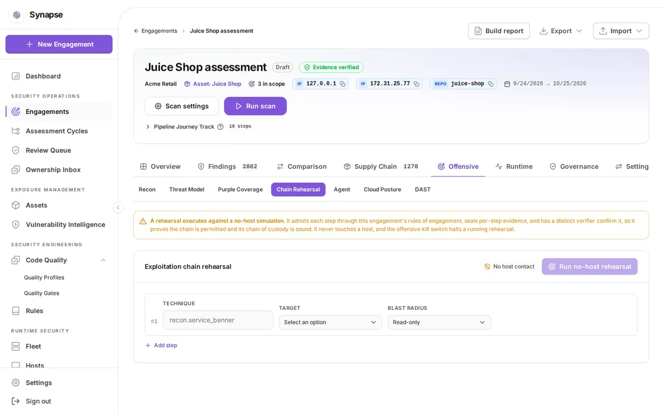
Task: Click the Settings gear icon in sidebar
Action: pyautogui.click(x=15, y=383)
